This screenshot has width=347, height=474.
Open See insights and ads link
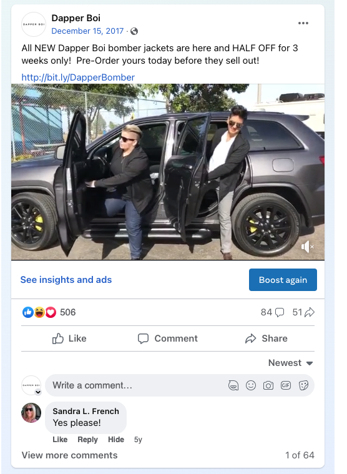[x=66, y=280]
